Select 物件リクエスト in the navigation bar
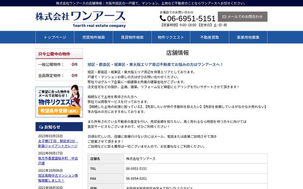The height and width of the screenshot is (189, 303). [171, 37]
